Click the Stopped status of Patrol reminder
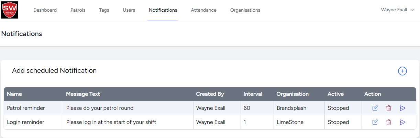This screenshot has width=420, height=138. point(338,108)
